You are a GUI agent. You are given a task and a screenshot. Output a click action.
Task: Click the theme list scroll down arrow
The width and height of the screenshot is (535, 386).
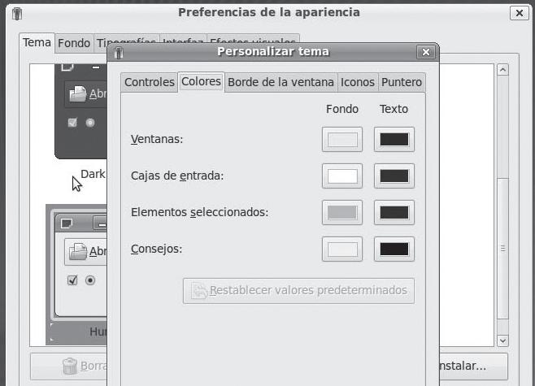point(502,340)
